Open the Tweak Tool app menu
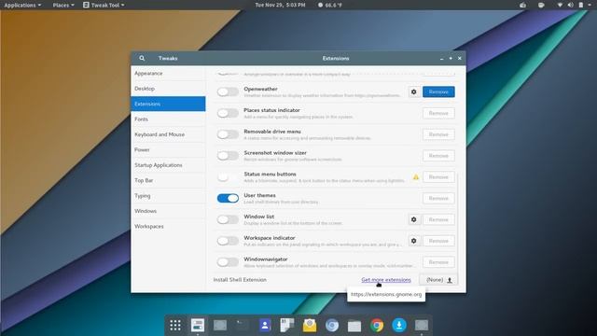Viewport: 597px width, 336px height. coord(104,5)
